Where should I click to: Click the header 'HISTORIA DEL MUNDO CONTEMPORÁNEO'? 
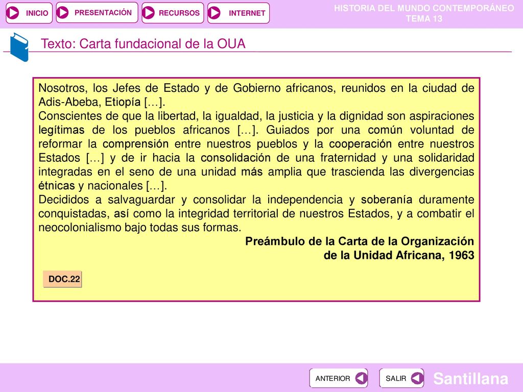point(424,8)
